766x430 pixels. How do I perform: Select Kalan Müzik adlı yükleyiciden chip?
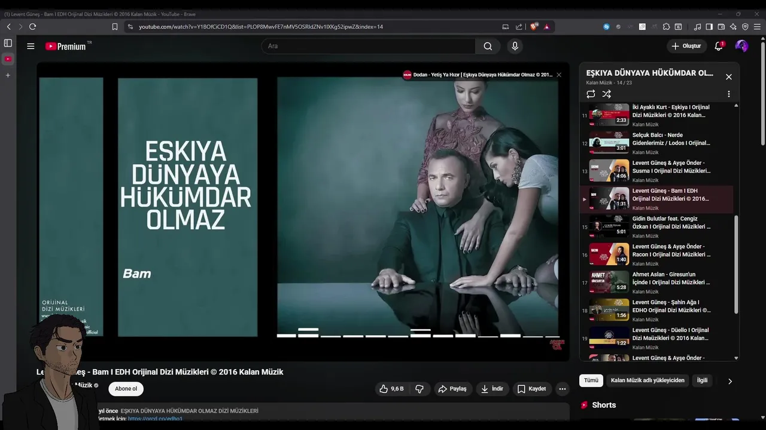[648, 380]
